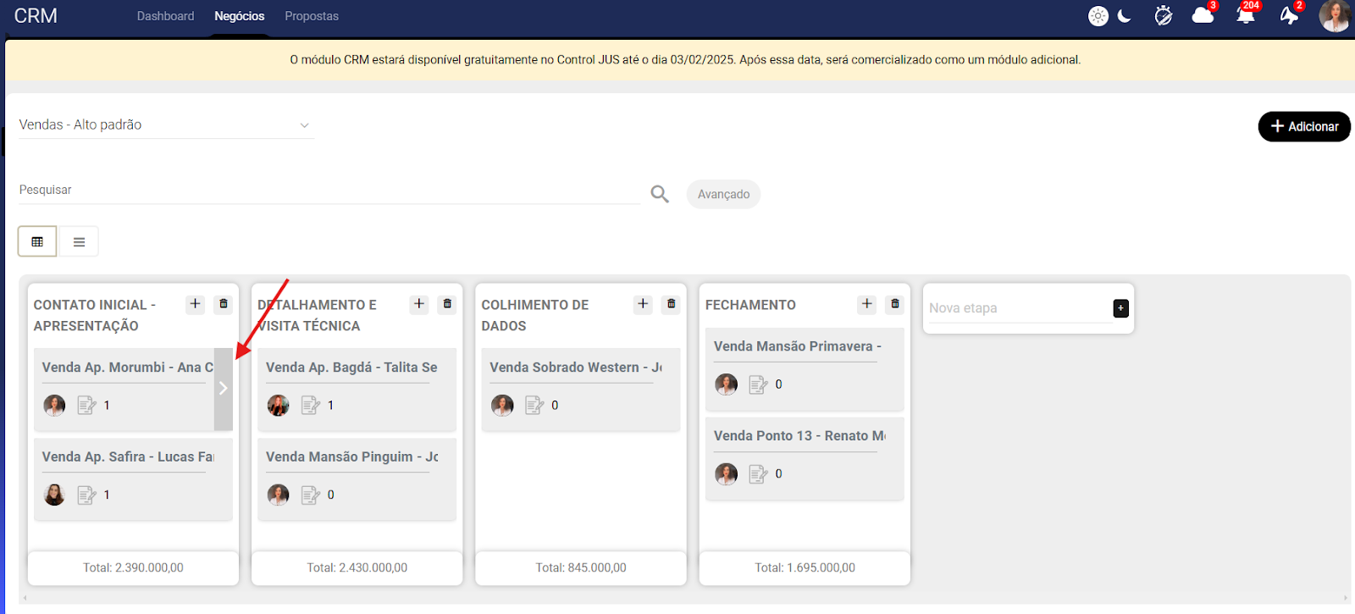Switch to light theme sun toggle
Image resolution: width=1355 pixels, height=614 pixels.
click(x=1098, y=16)
